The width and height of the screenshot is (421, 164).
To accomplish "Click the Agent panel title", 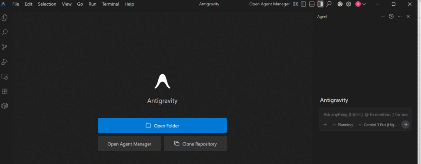I will (x=322, y=17).
